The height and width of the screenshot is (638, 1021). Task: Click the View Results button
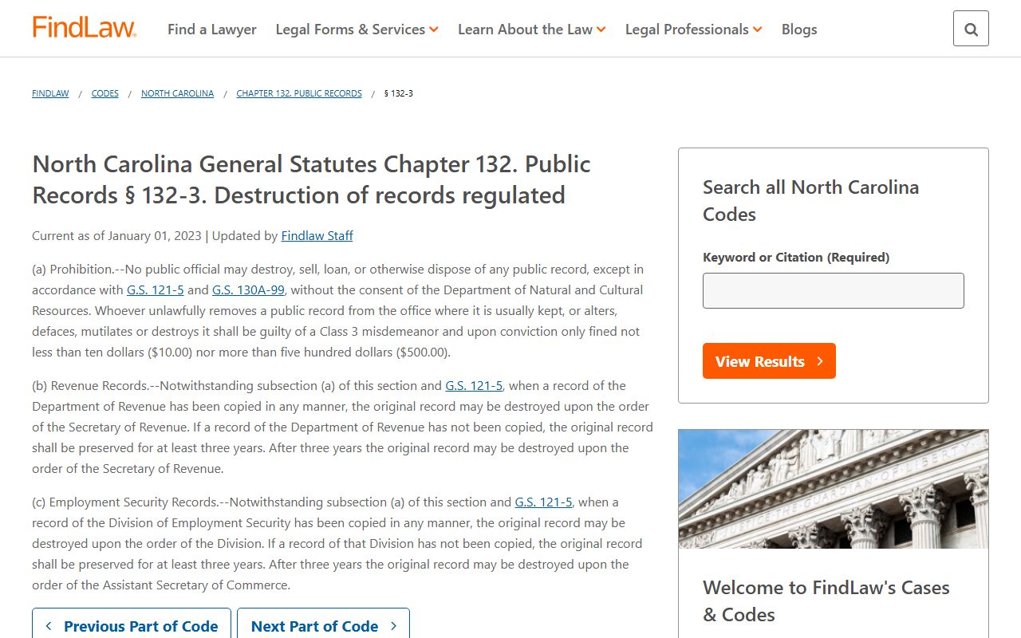pyautogui.click(x=769, y=361)
